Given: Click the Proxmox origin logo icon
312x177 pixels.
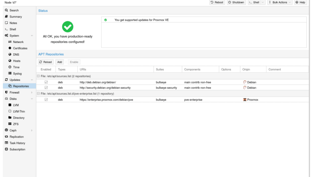Looking at the screenshot, I should click(x=245, y=100).
